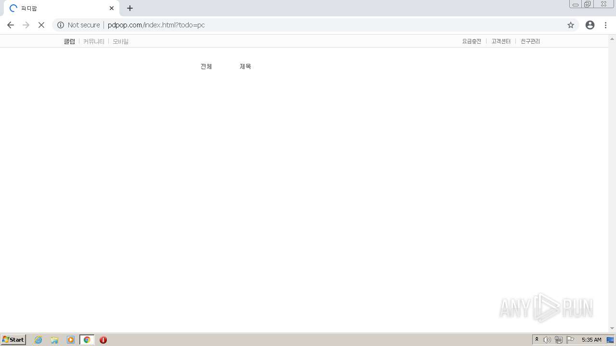Screen dimensions: 616x346
Task: Open the red security icon in taskbar
Action: (103, 340)
